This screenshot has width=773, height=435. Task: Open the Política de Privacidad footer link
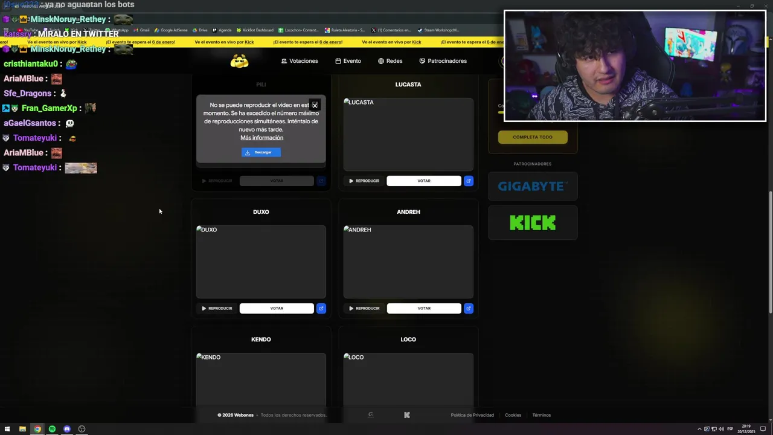tap(472, 415)
